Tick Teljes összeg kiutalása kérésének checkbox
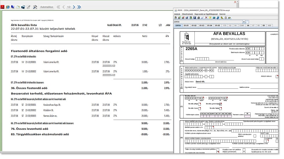The width and height of the screenshot is (284, 159). click(x=218, y=149)
